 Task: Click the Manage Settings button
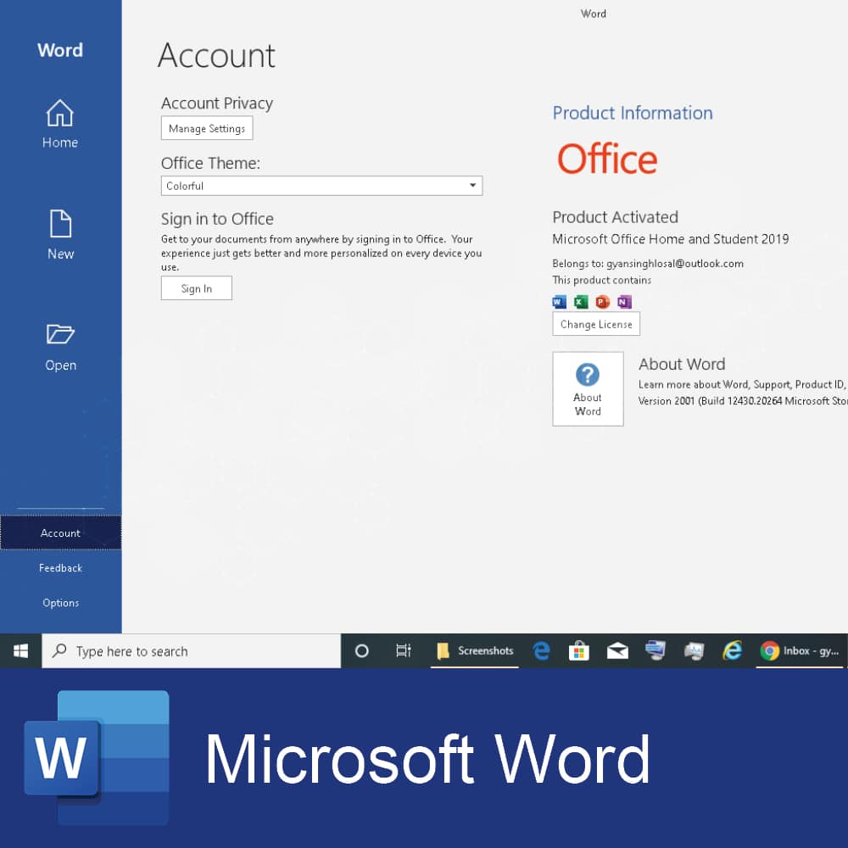207,128
